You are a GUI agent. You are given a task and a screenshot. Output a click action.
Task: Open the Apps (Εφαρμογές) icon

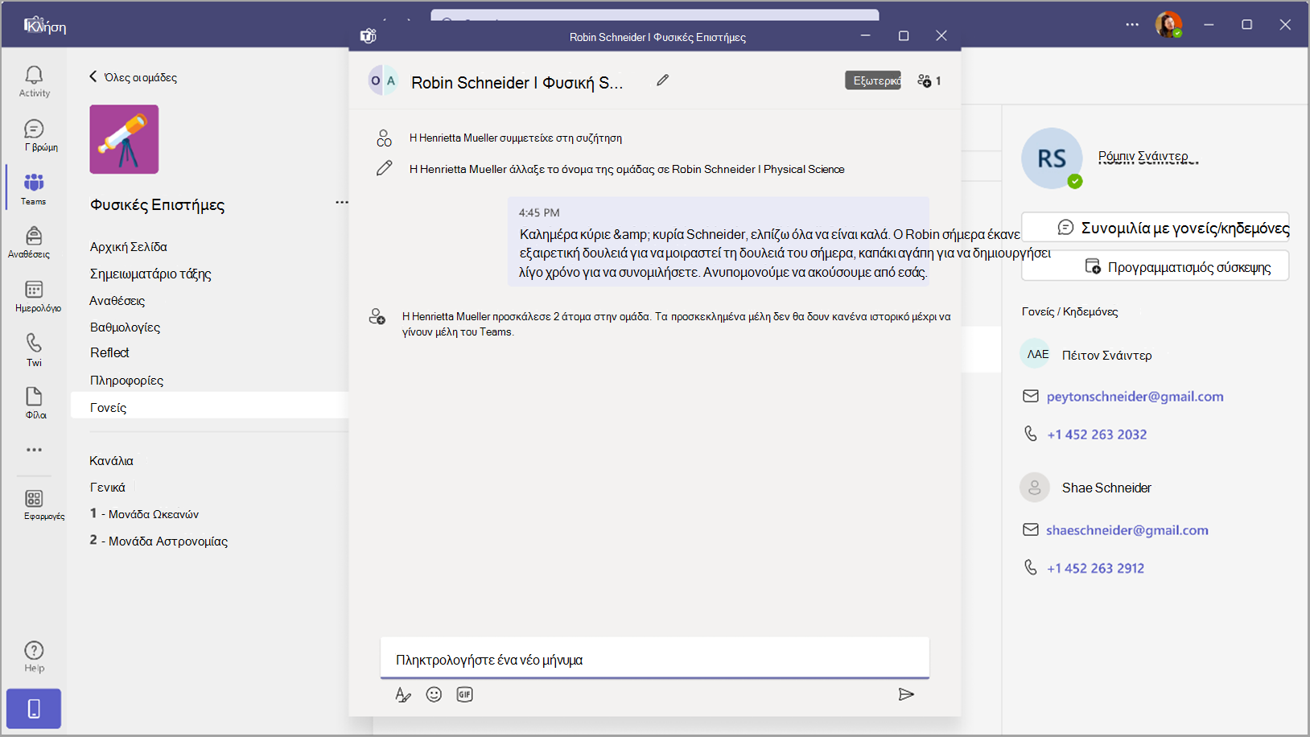(x=34, y=499)
